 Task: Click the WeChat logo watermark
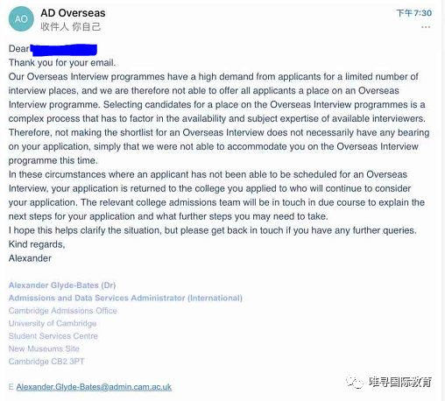pyautogui.click(x=354, y=382)
